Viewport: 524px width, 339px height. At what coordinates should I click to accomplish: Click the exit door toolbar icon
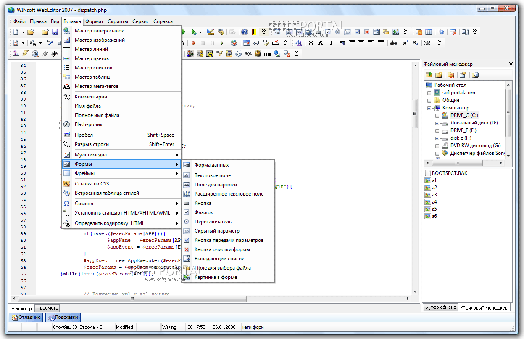254,32
